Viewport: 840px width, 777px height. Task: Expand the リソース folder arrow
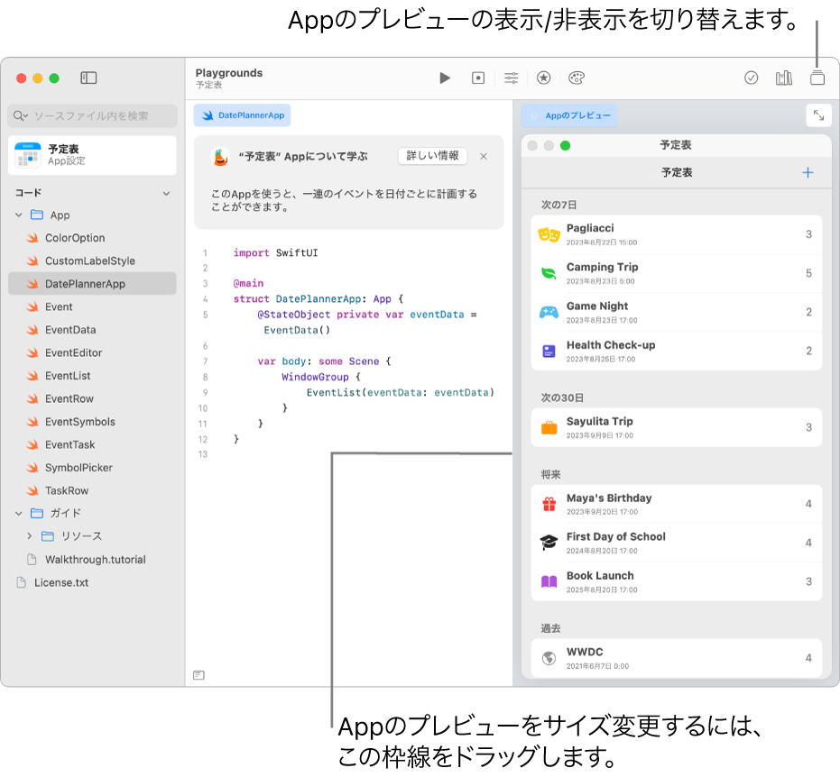(30, 535)
